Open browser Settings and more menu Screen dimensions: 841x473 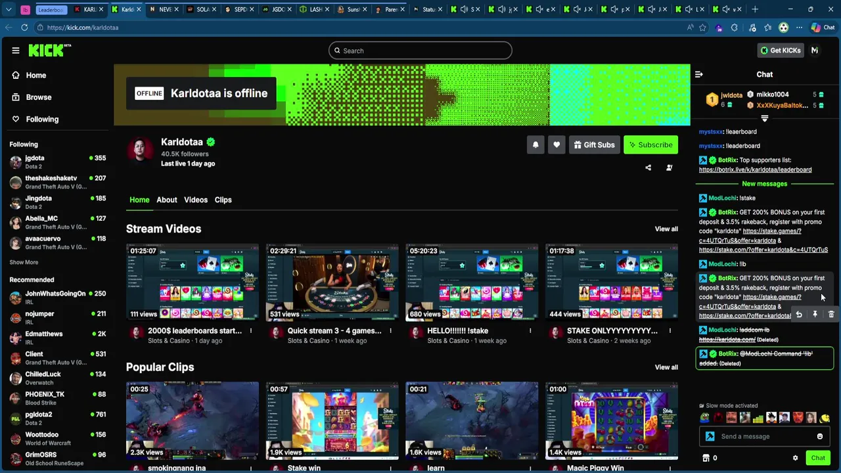(x=799, y=28)
